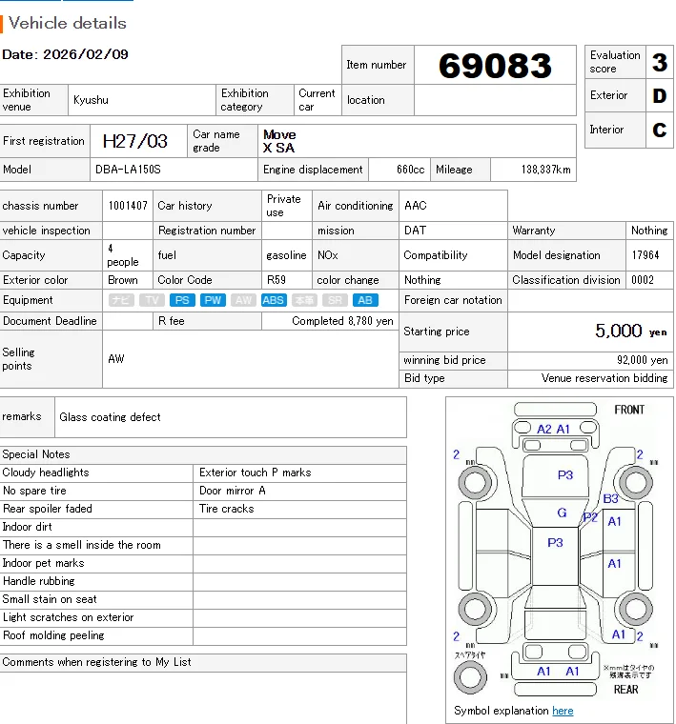Click the classification division 0002
Viewport: 676px width, 724px height.
point(643,280)
